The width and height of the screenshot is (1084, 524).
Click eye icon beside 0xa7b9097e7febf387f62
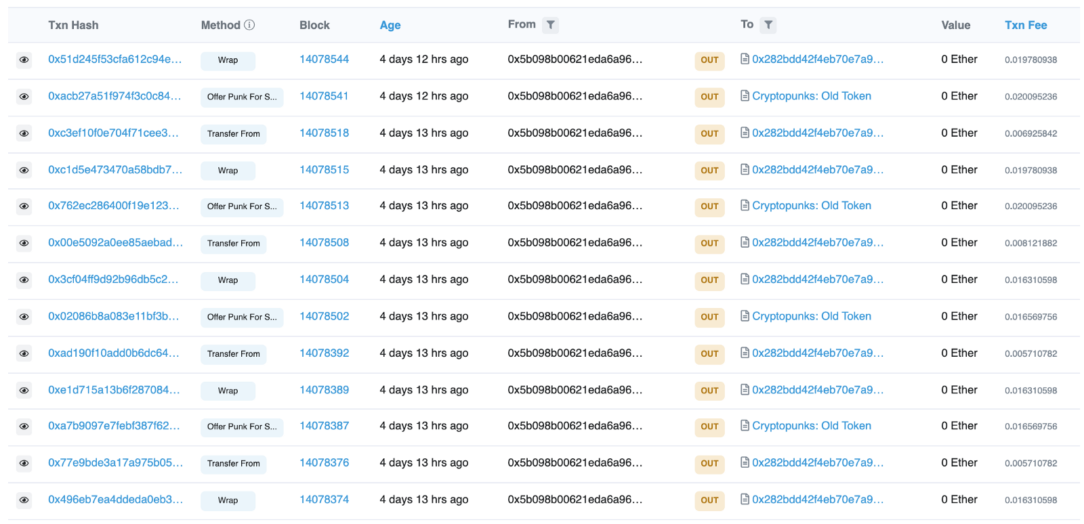click(x=24, y=427)
